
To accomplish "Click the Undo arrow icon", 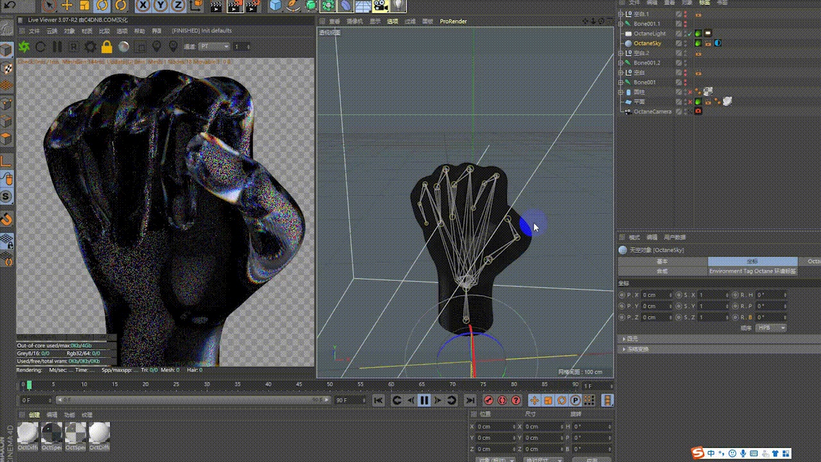I will click(x=8, y=6).
